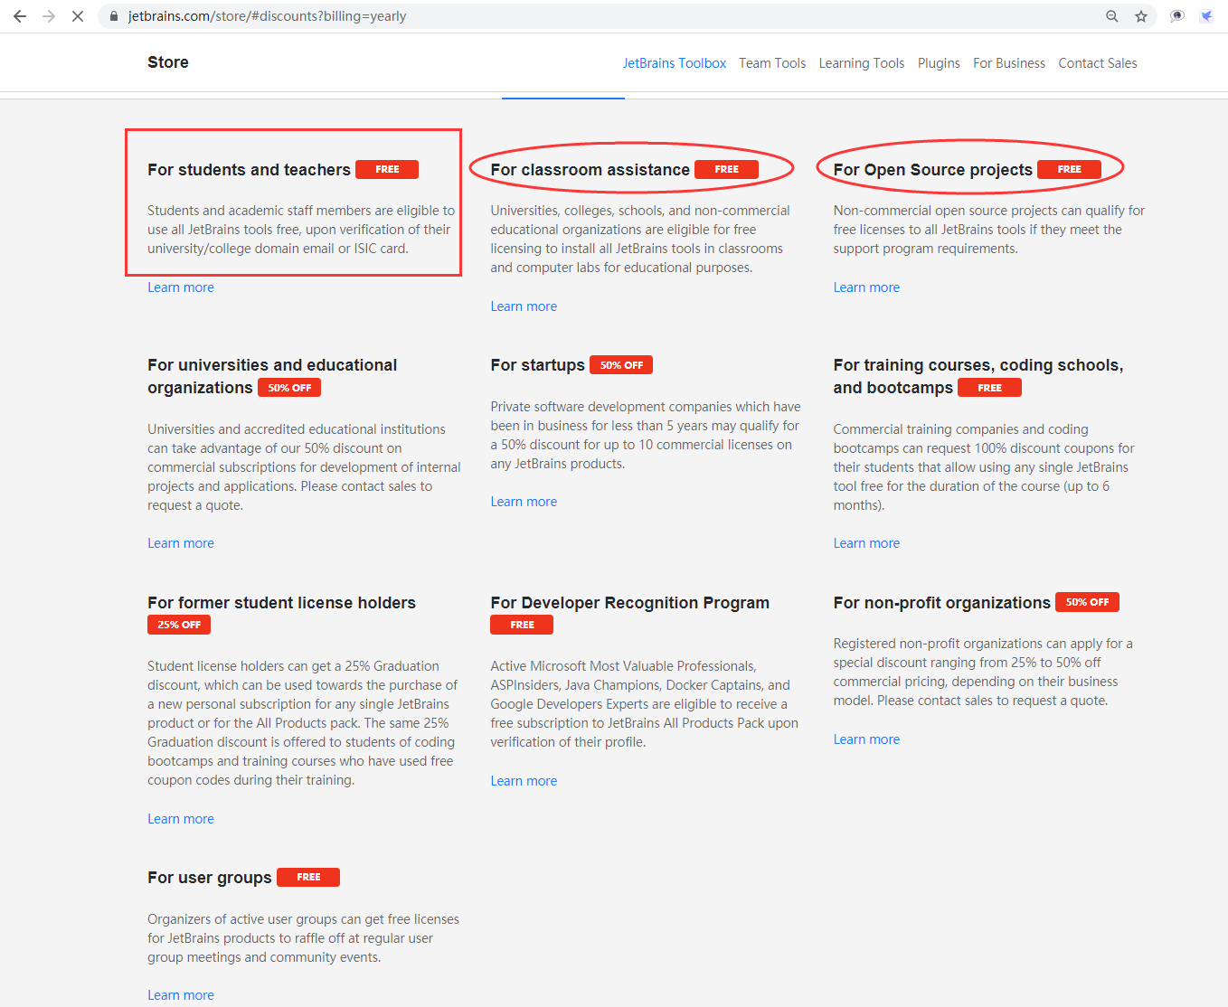
Task: Click the 25% OFF badge for former students
Action: 179,625
